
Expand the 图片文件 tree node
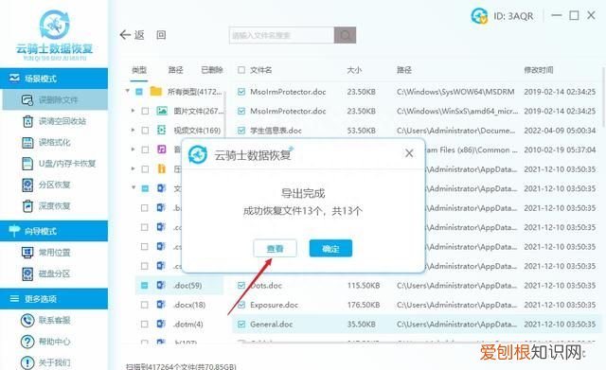[133, 111]
